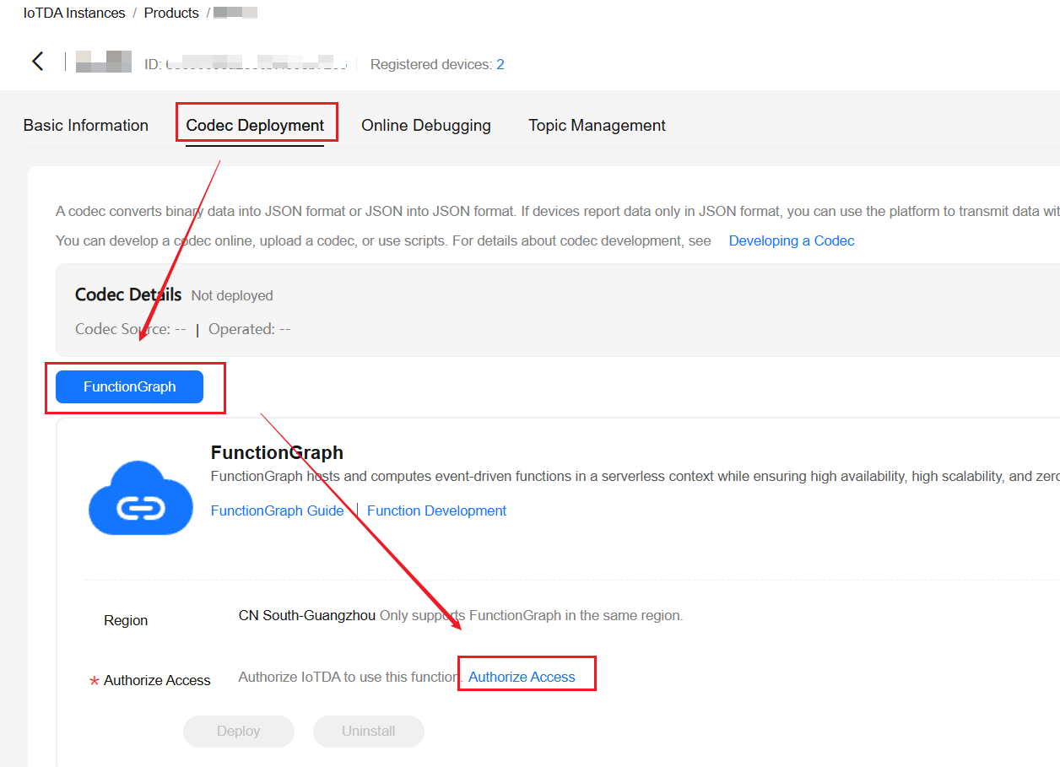Screen dimensions: 1060x767
Task: Select the Topic Management tab
Action: [597, 125]
